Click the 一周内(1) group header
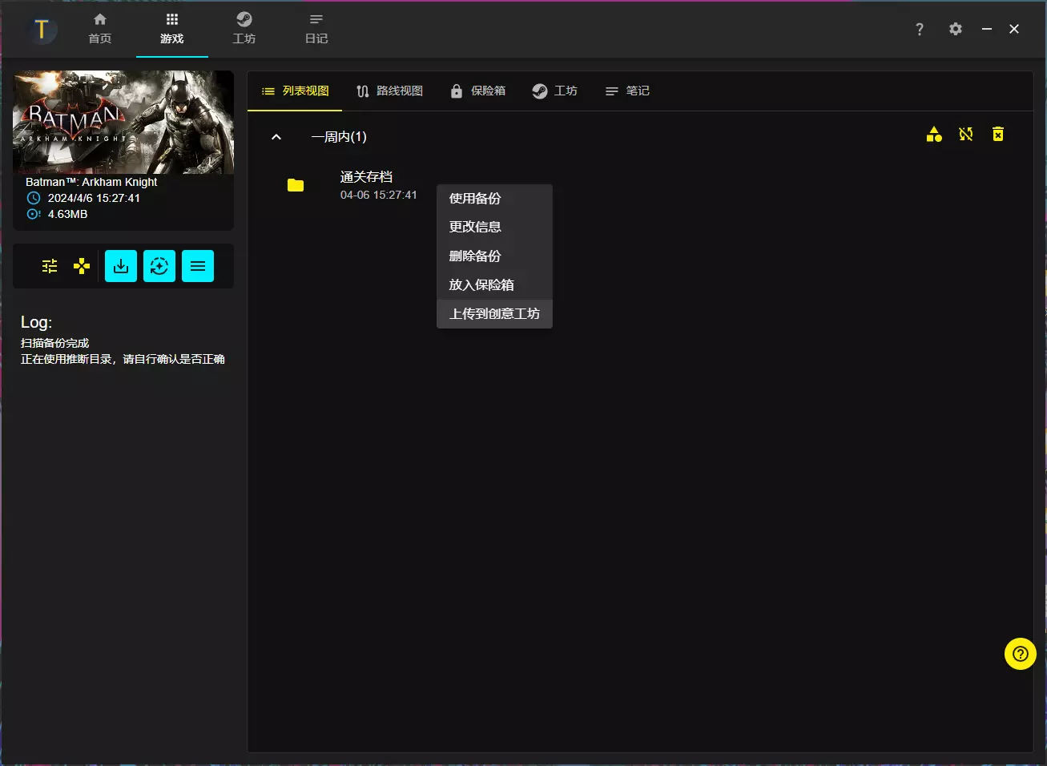This screenshot has width=1047, height=766. pos(339,137)
